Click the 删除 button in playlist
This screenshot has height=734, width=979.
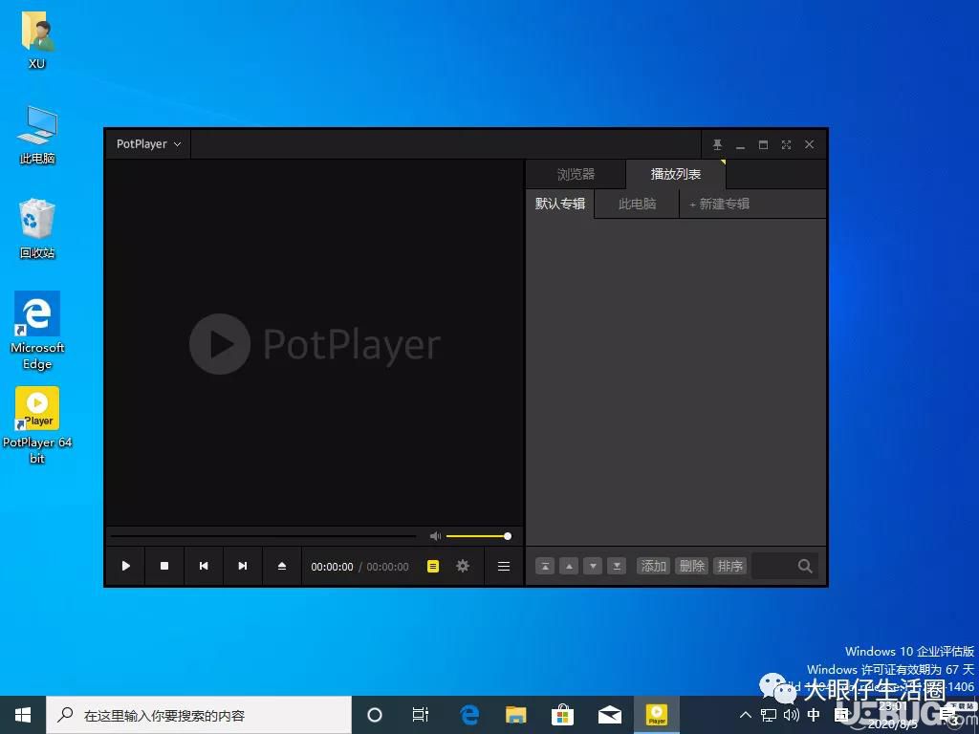point(692,566)
